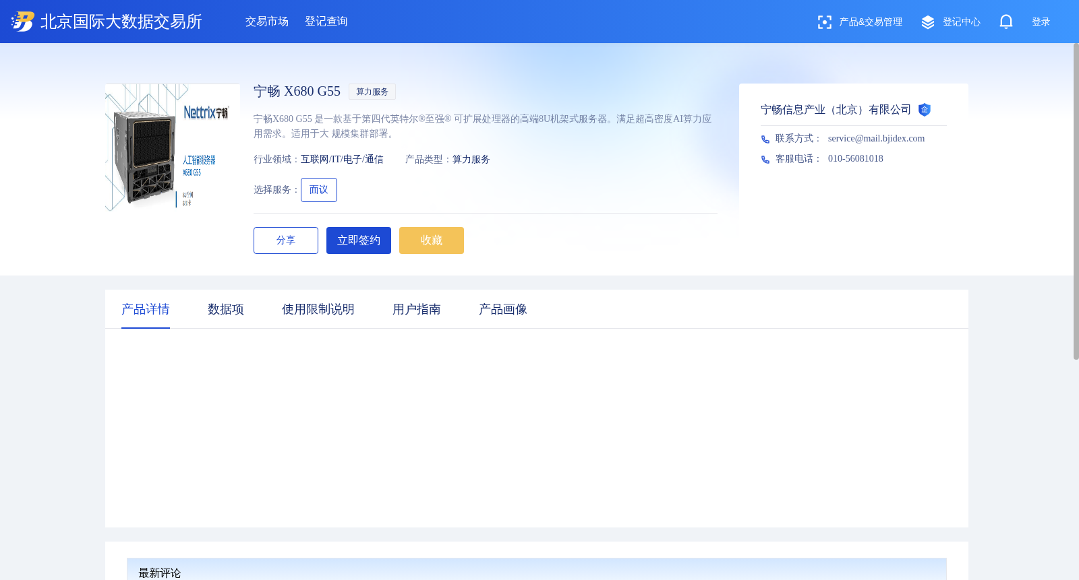
Task: Click the 宁畅 X680 G55 product title
Action: pos(297,92)
